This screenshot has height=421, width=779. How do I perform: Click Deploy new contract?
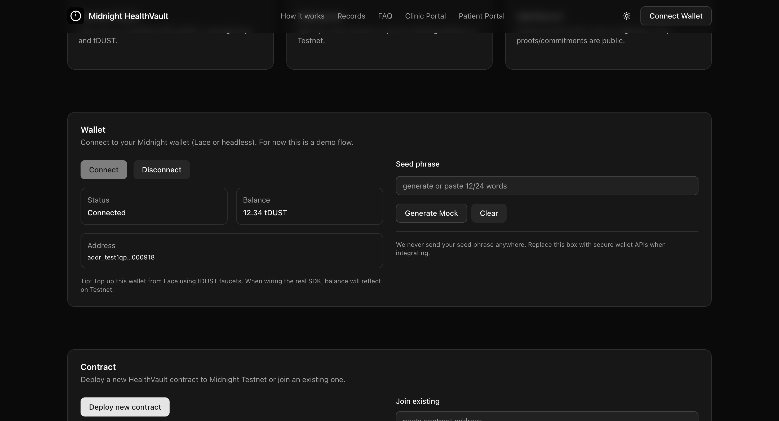[x=125, y=407]
